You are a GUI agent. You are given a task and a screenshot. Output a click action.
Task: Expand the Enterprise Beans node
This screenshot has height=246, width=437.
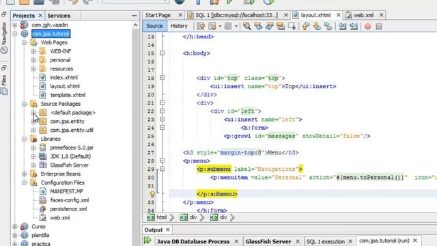(25, 174)
